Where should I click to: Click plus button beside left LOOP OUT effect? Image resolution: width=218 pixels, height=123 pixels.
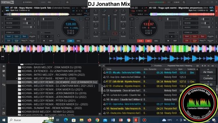pos(34,19)
